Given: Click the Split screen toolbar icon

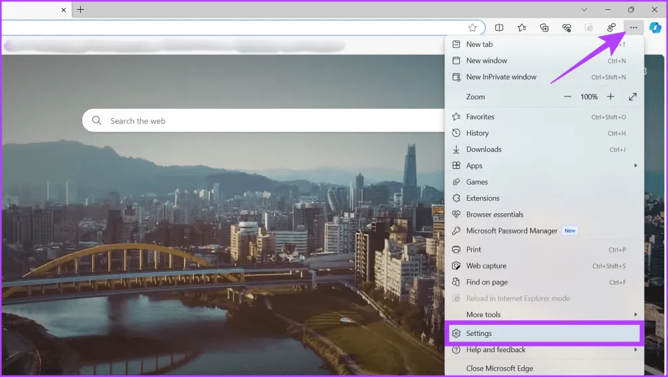Looking at the screenshot, I should click(x=499, y=27).
